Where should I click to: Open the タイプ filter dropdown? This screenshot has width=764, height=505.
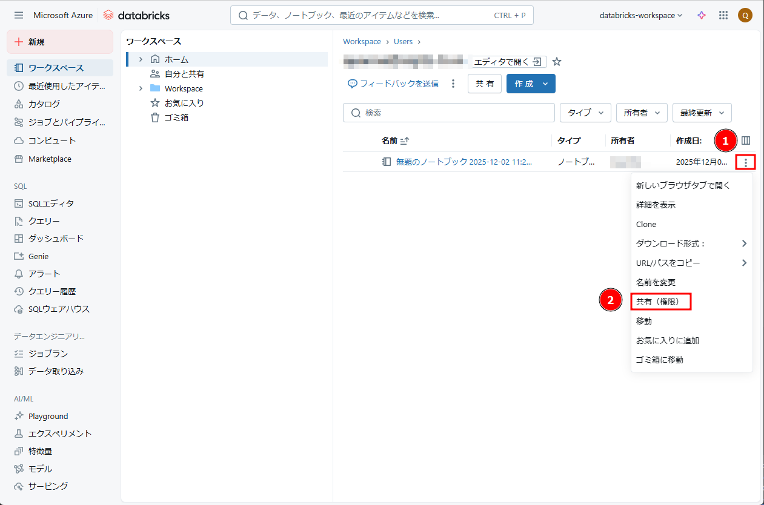tap(585, 113)
